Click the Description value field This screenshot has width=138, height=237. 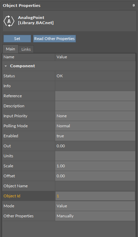coord(95,106)
